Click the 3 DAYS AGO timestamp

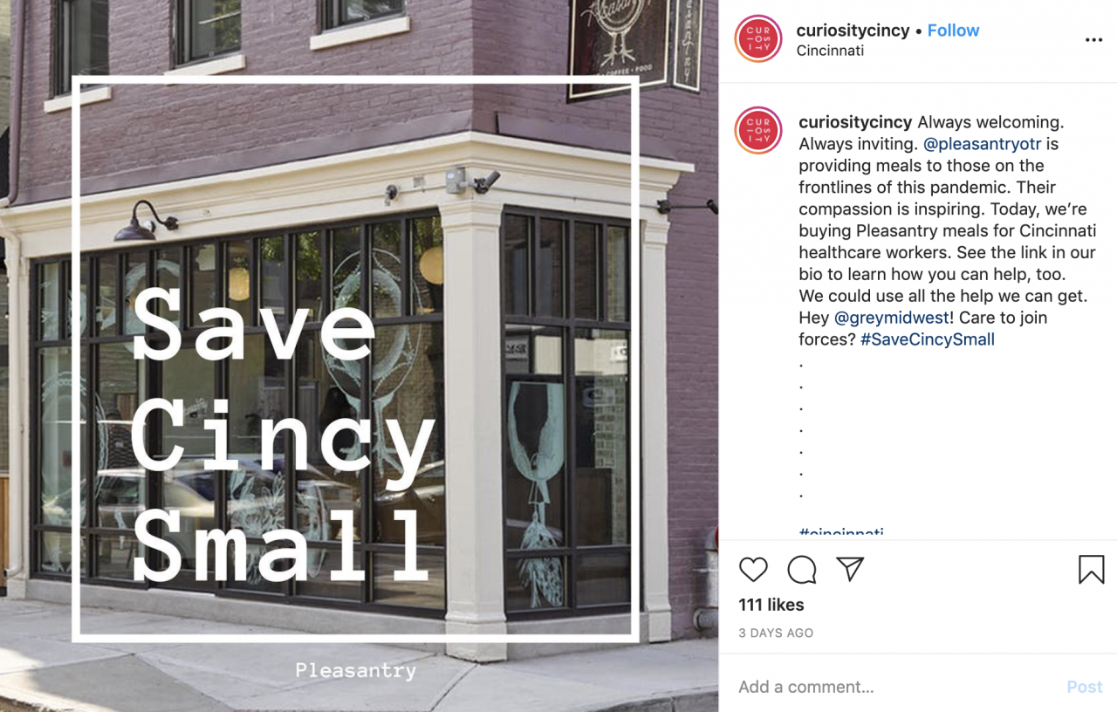[x=776, y=633]
